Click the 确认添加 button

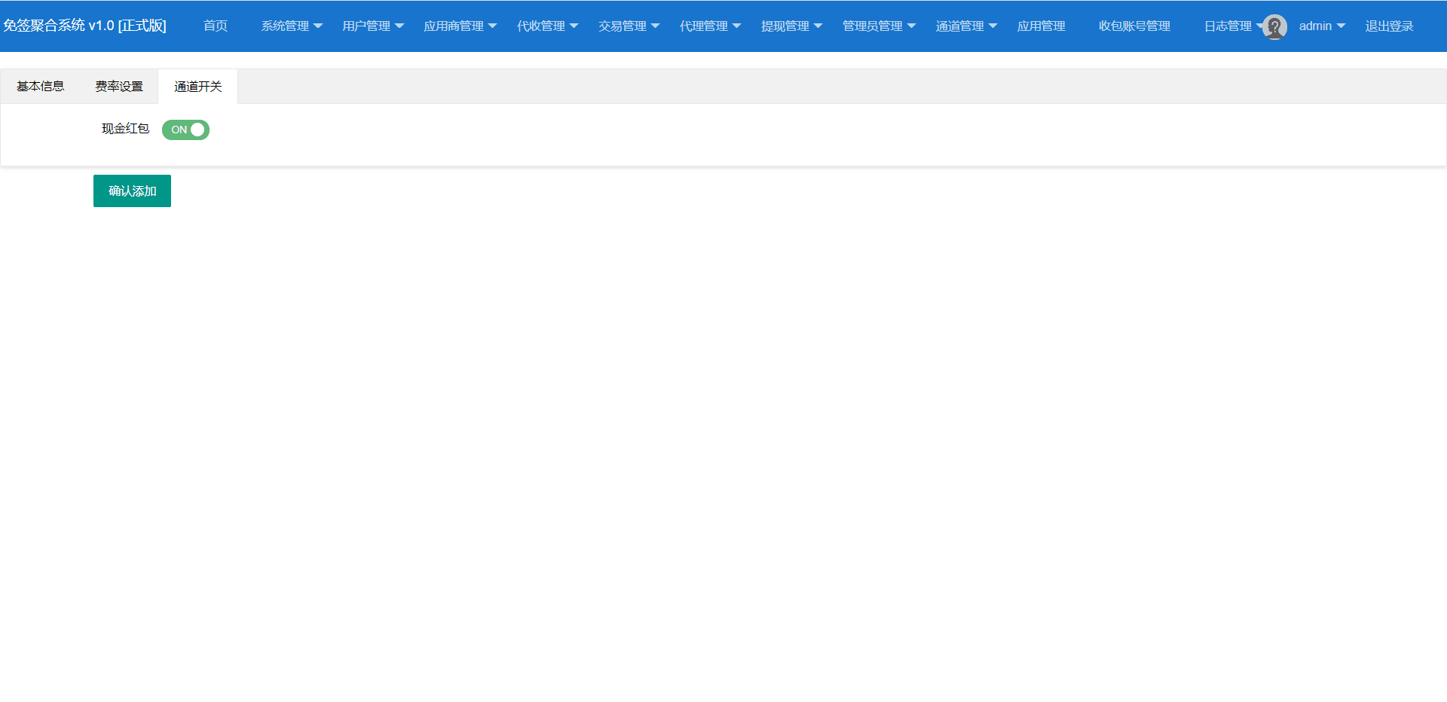[132, 191]
